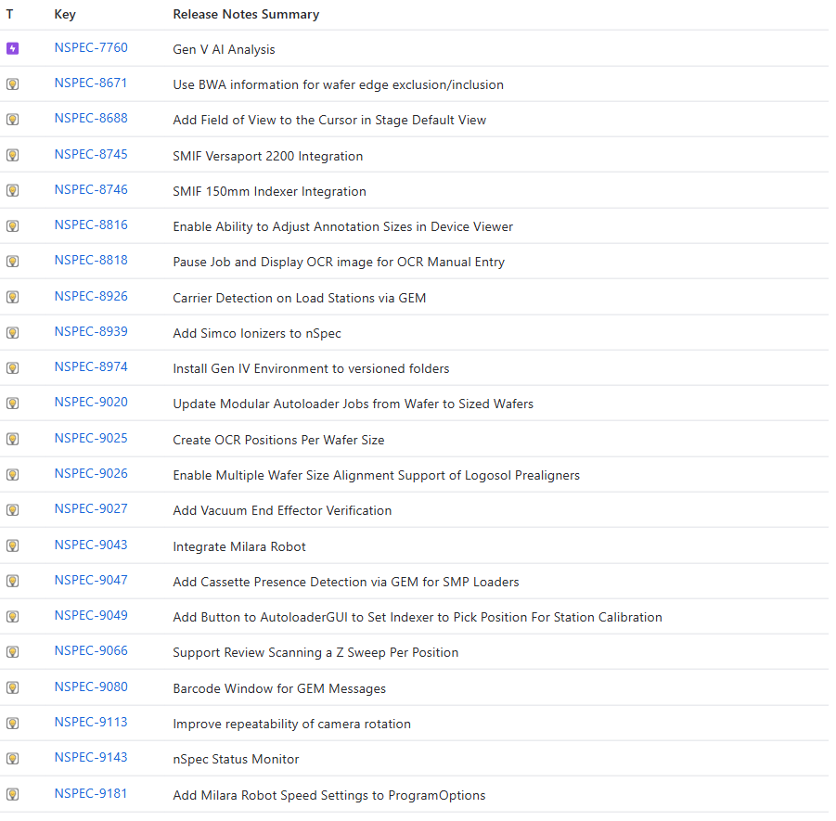
Task: Open issue link NSPEC-7760
Action: click(91, 47)
